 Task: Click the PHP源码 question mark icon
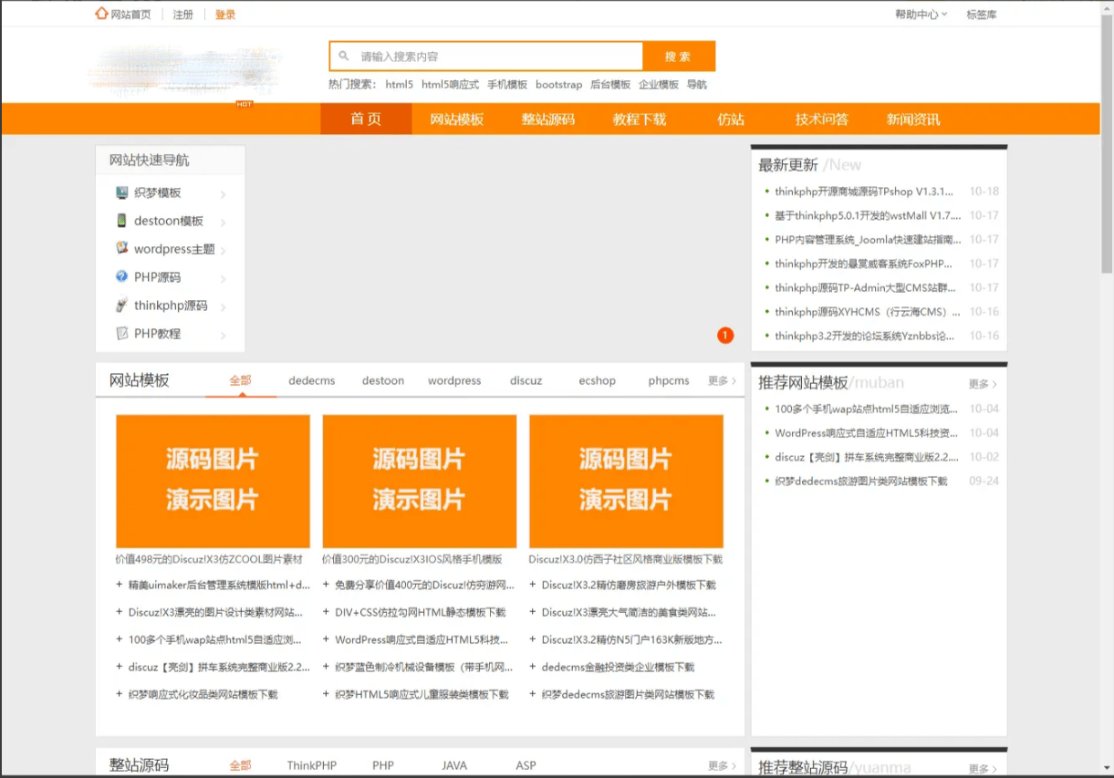(x=122, y=276)
